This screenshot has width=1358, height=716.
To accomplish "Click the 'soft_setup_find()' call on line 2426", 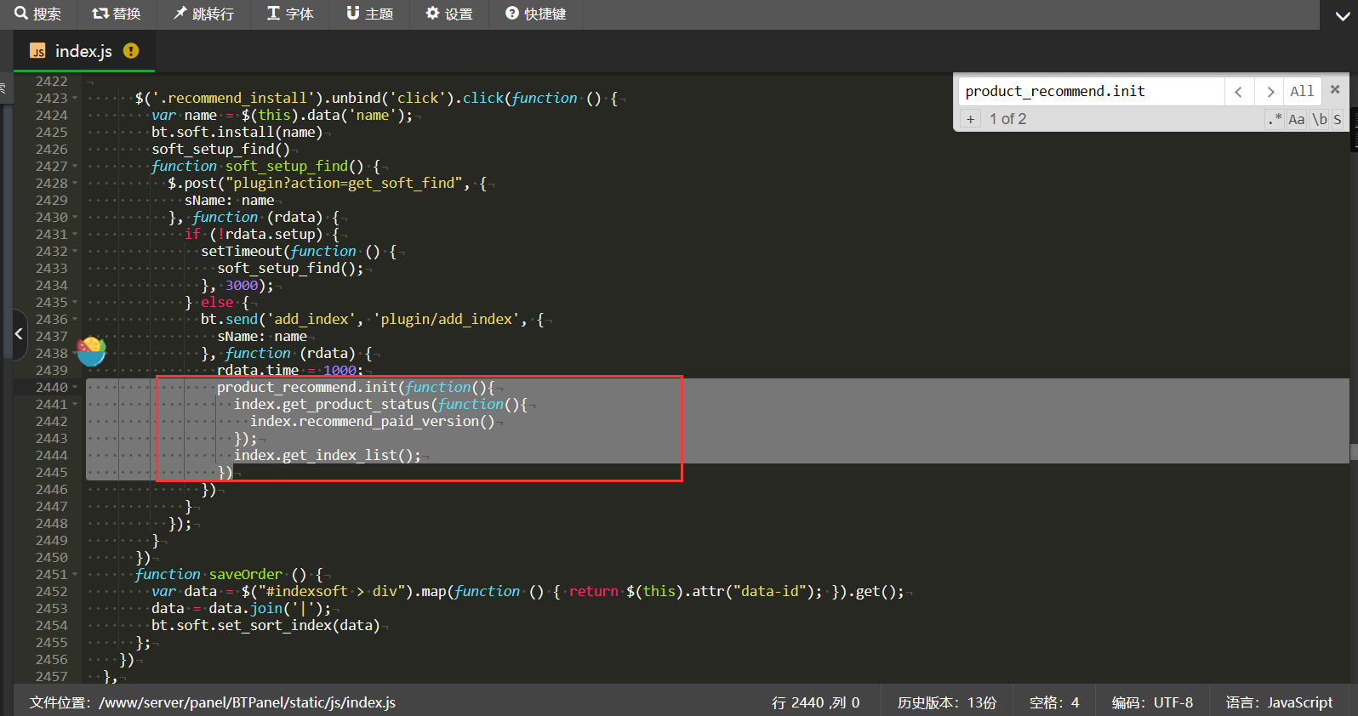I will pos(220,150).
